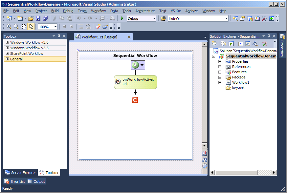This screenshot has width=287, height=193.
Task: Open the Error List panel
Action: pos(14,182)
